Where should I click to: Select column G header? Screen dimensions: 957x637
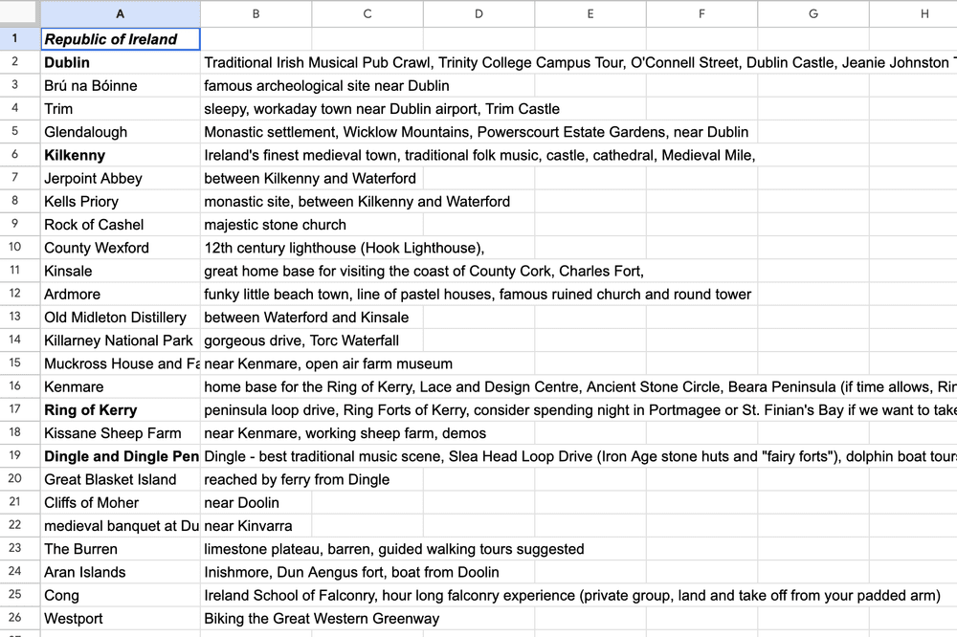click(813, 13)
